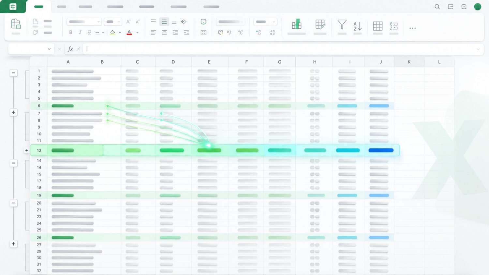Select row header 6

[39, 106]
